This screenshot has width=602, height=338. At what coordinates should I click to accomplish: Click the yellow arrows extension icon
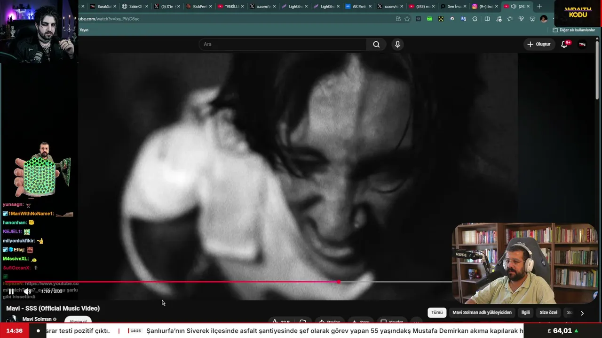coord(441,19)
